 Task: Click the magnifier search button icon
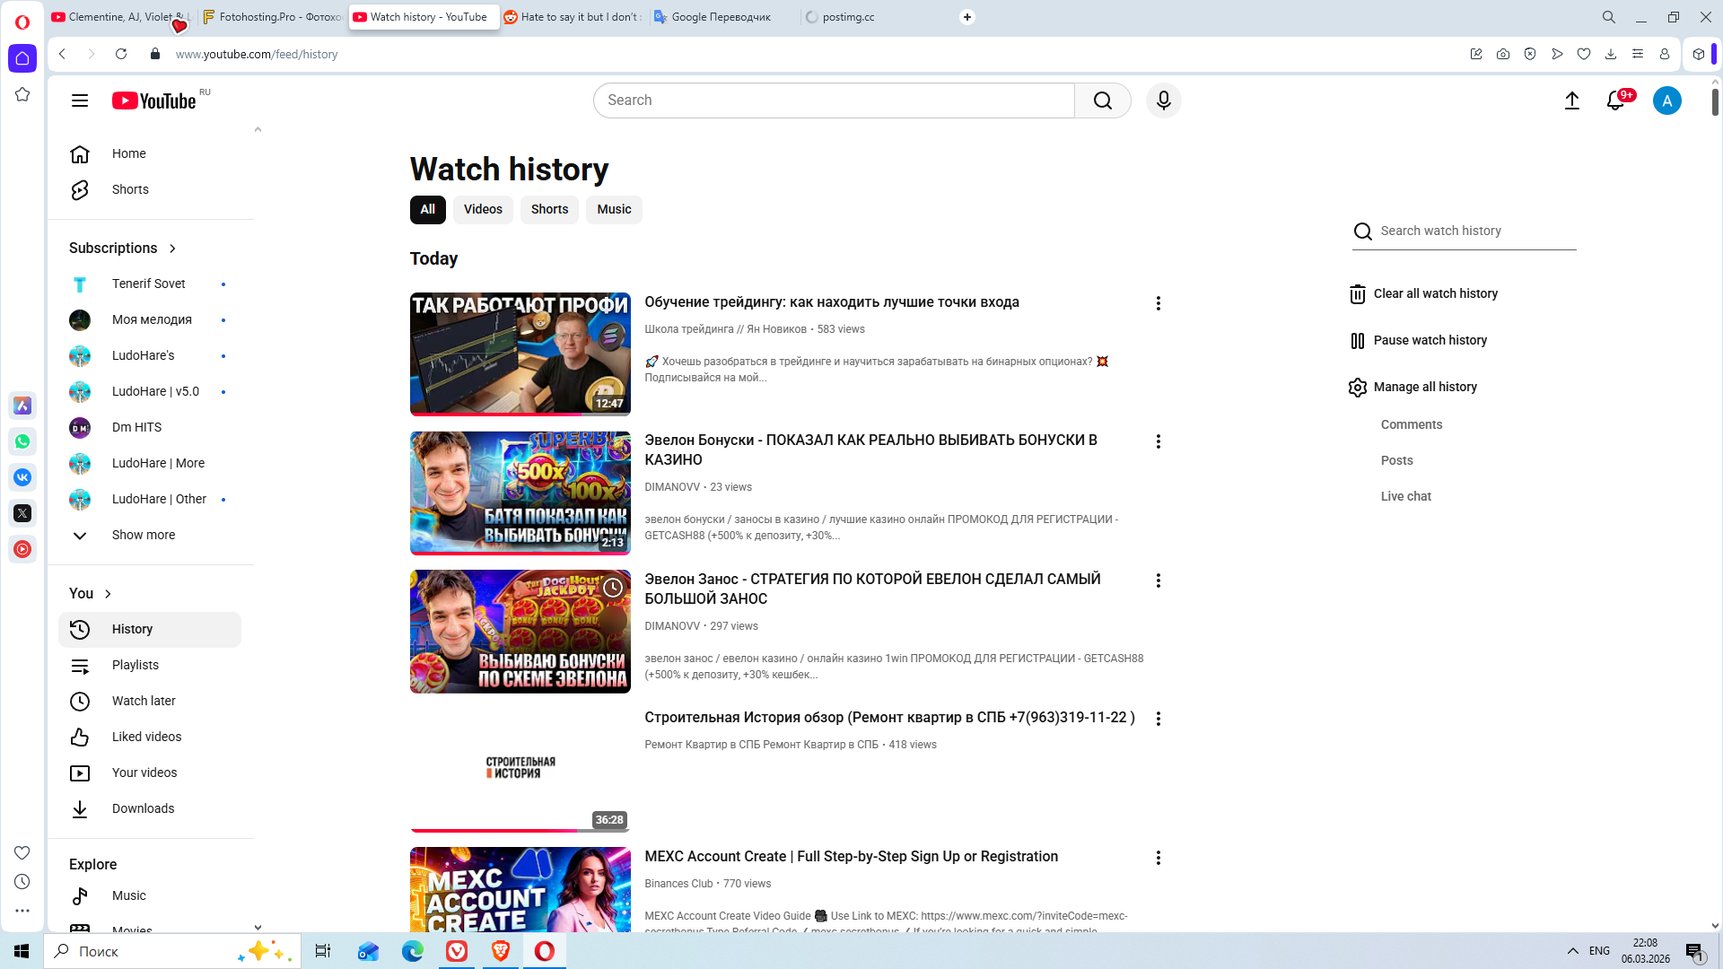1102,100
